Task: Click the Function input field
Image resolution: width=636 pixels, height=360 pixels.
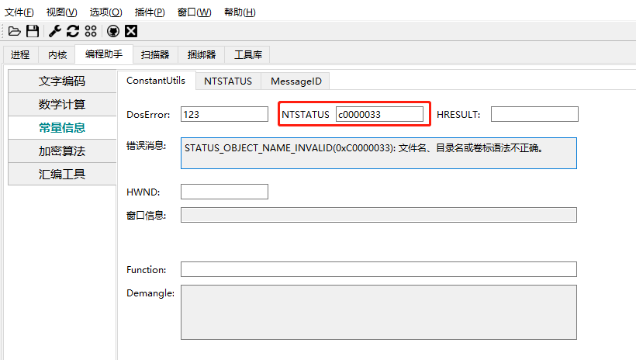Action: coord(378,269)
